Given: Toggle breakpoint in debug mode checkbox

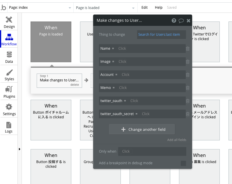Looking at the screenshot, I should click(183, 163).
